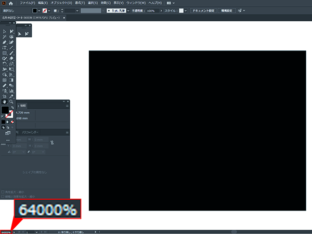
Task: Select the Selection tool arrow
Action: 4,31
